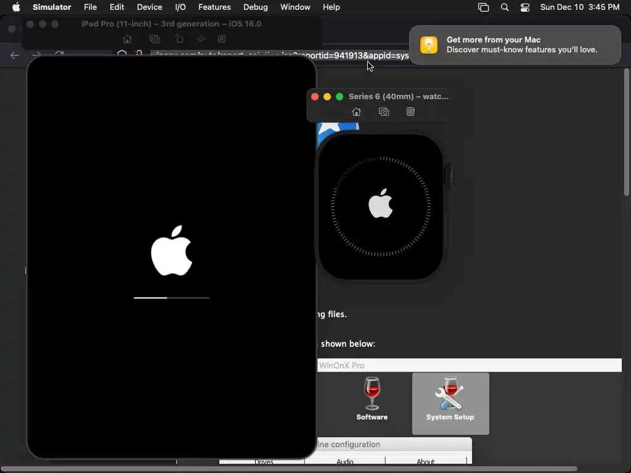
Task: Zoom the Series 6 watch window with green button
Action: pos(340,97)
